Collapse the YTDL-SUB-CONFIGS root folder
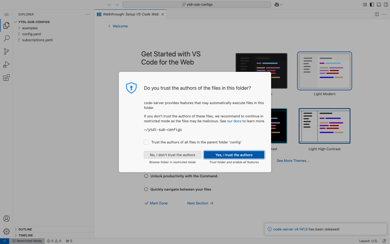 [x=54, y=22]
